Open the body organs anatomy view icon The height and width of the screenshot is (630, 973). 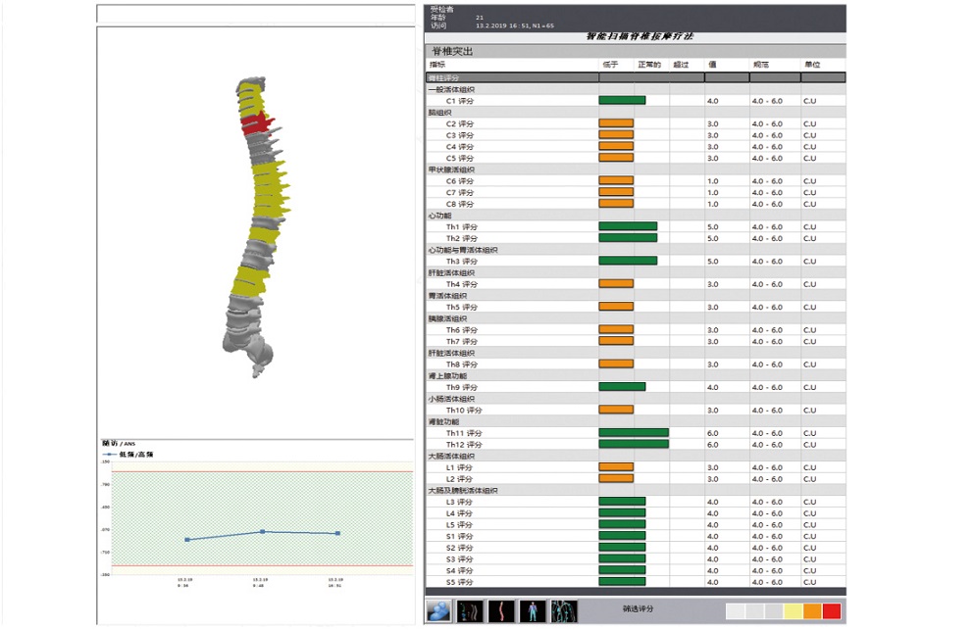coord(564,610)
